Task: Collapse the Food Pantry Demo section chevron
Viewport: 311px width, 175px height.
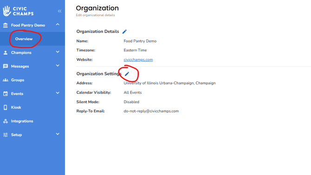Action: (58, 25)
